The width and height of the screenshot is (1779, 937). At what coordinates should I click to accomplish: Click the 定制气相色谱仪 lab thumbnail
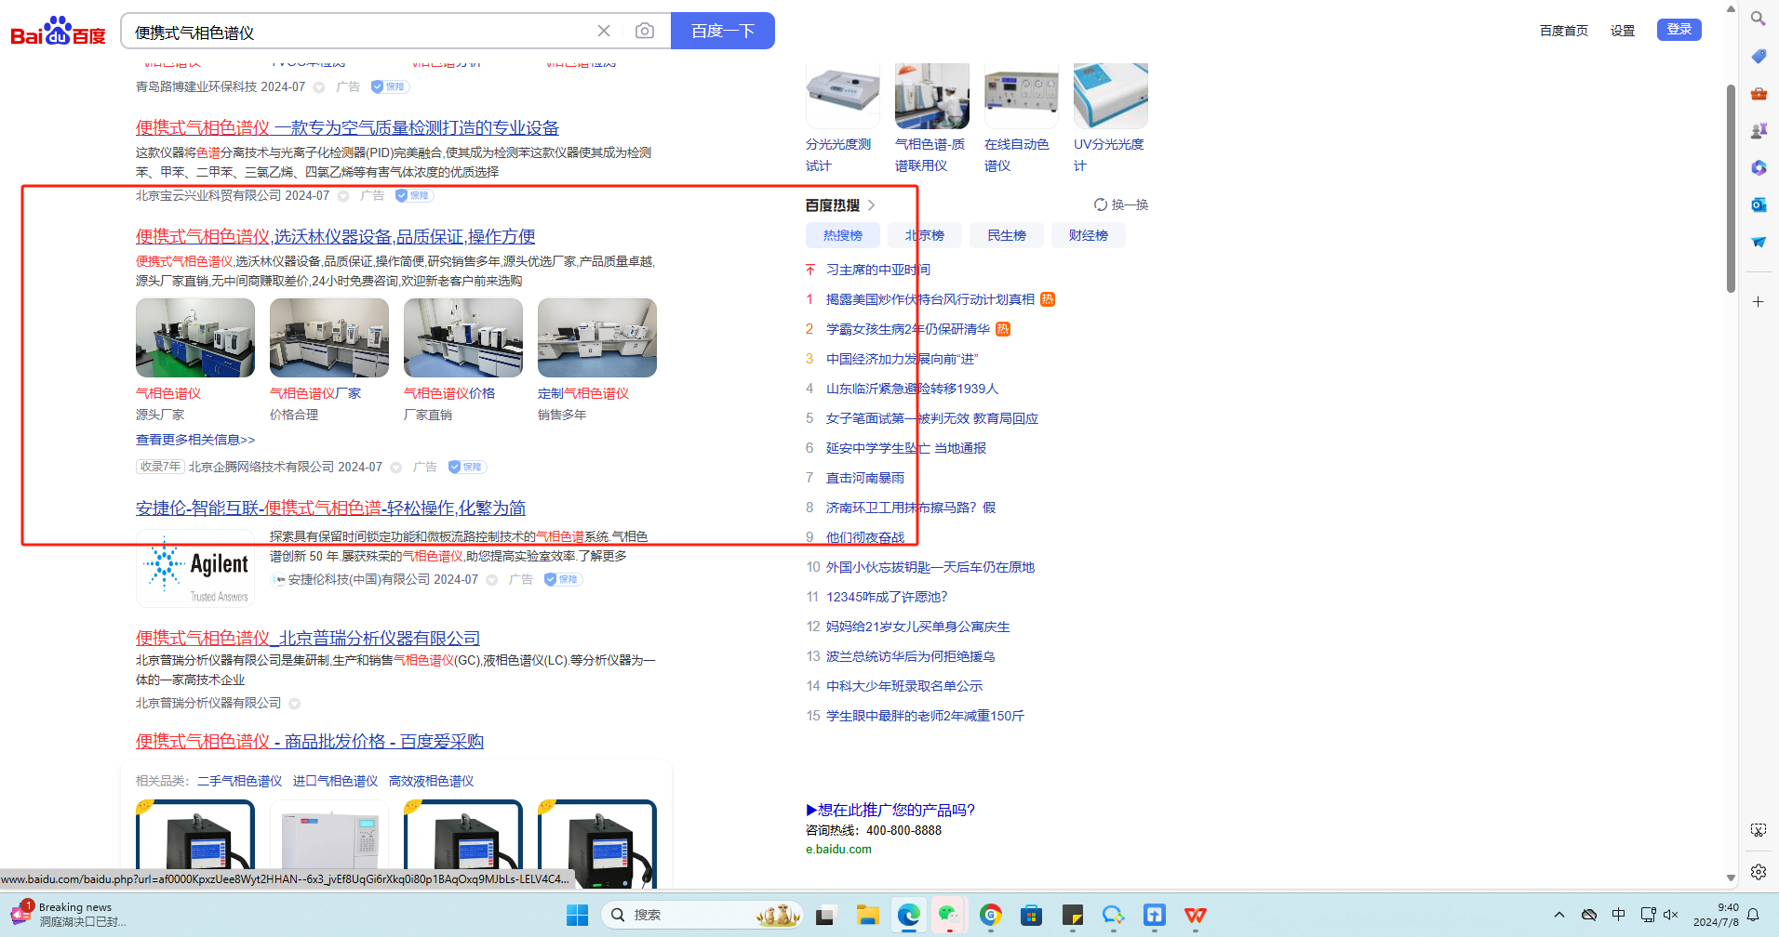[x=596, y=337]
